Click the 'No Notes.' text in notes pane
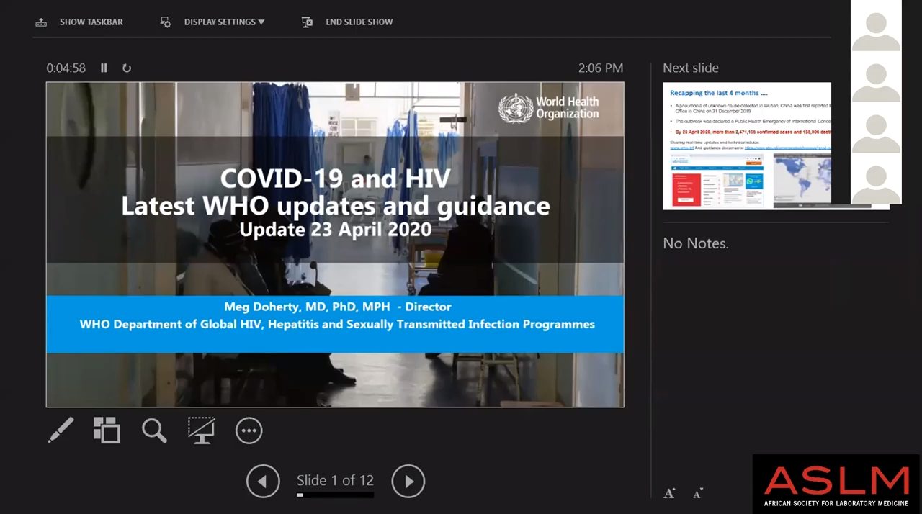922x514 pixels. tap(696, 243)
